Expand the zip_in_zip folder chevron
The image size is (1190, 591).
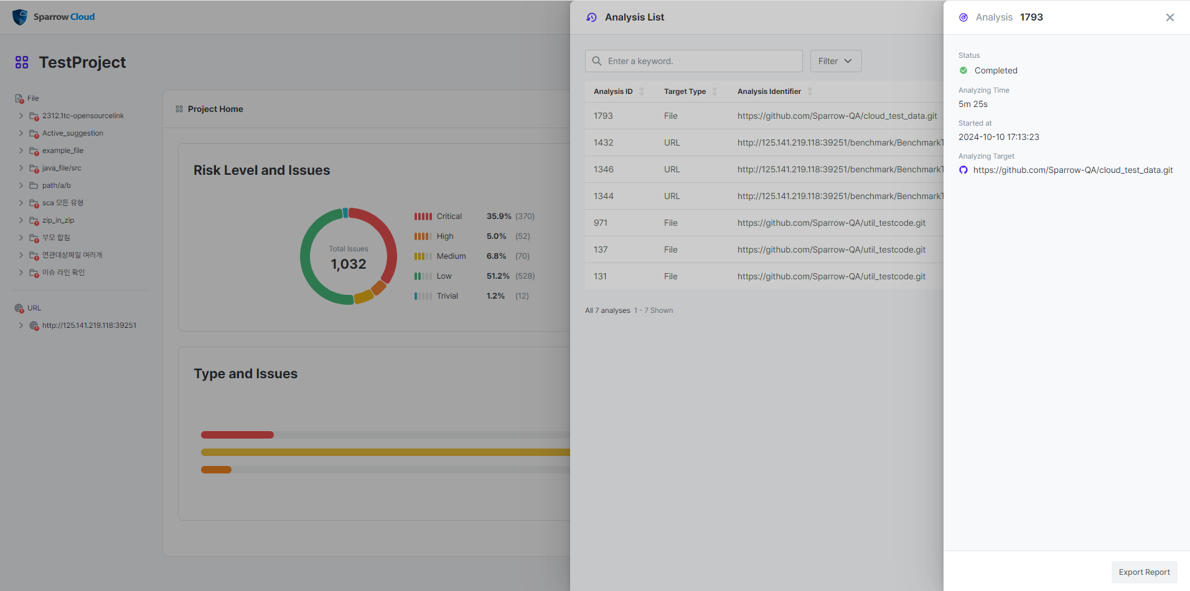tap(21, 220)
